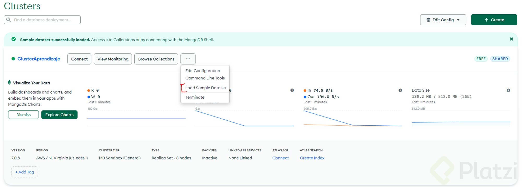Click the green checkmark in the success banner
Screen dimensions: 522x187
tap(14, 39)
